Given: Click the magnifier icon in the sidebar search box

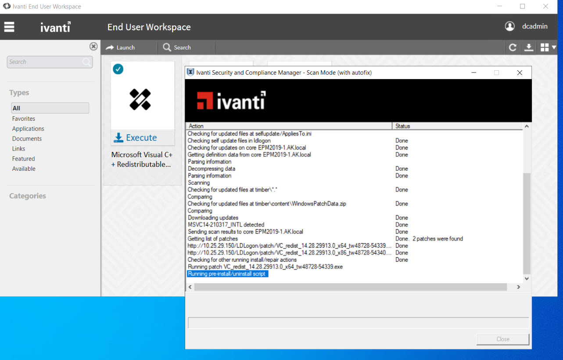Looking at the screenshot, I should click(86, 62).
